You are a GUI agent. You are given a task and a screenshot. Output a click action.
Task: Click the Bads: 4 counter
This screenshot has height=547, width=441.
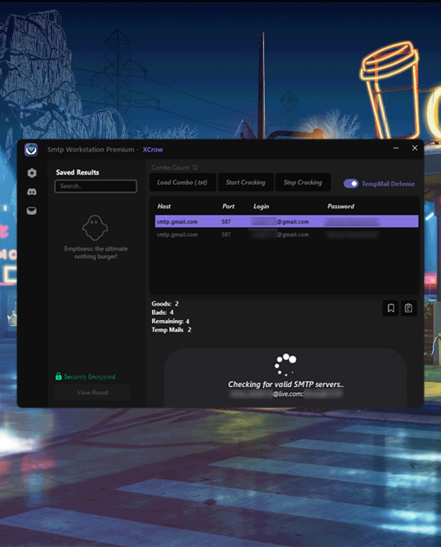click(x=163, y=312)
